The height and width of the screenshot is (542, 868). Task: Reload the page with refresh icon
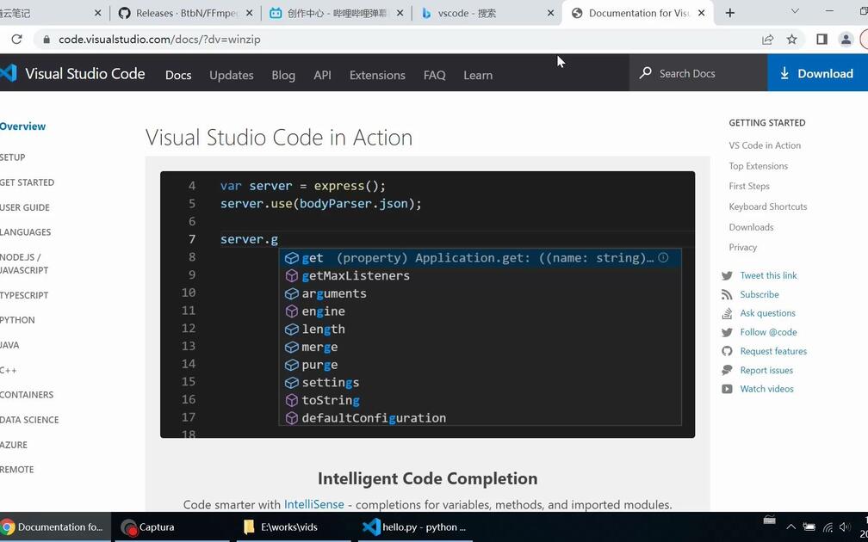16,40
